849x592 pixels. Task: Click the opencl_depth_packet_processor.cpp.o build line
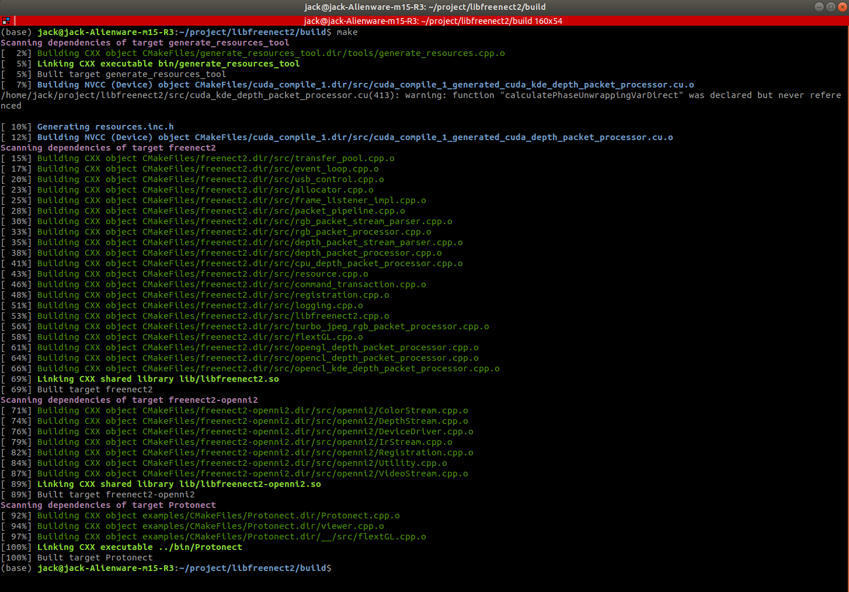pyautogui.click(x=239, y=358)
